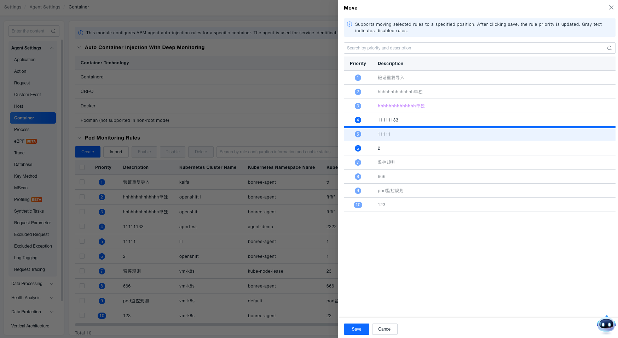Click the info icon next to the module description
This screenshot has height=338, width=618.
click(81, 33)
